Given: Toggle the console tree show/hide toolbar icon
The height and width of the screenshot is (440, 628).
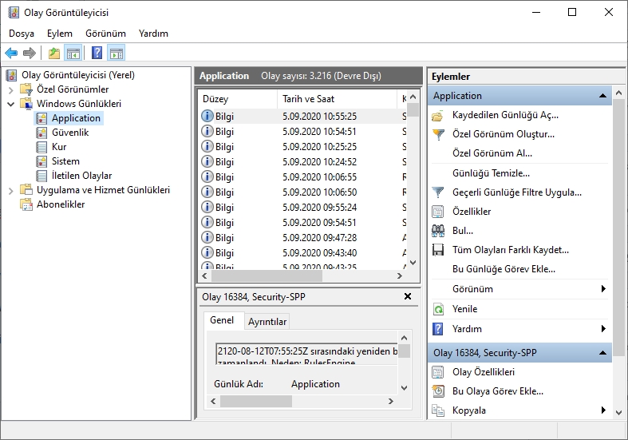Looking at the screenshot, I should [73, 53].
